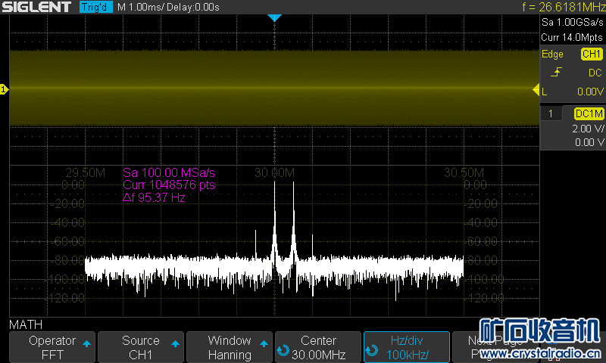Click the left -80.00 dB axis label

(69, 260)
